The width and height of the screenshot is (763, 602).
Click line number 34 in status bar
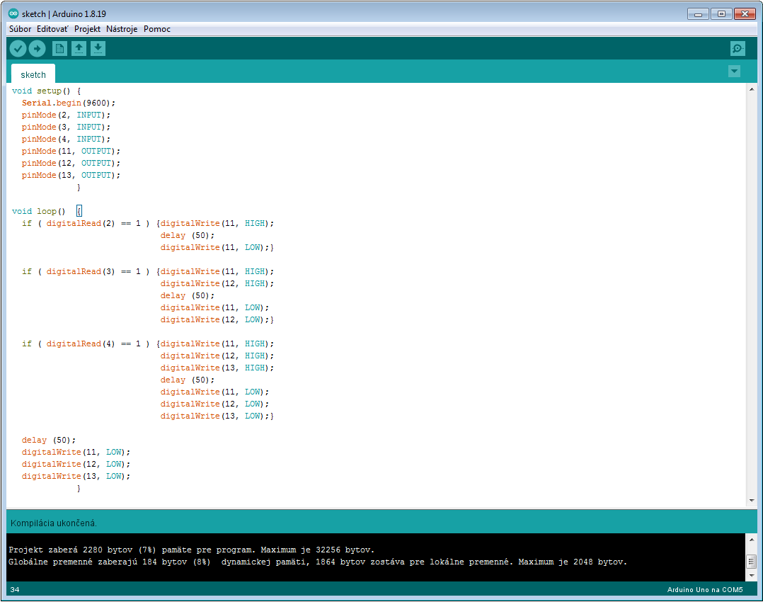(15, 590)
